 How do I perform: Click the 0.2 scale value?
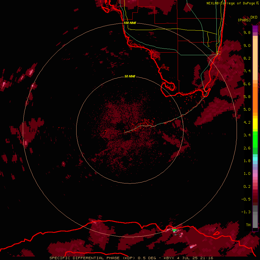click(247, 187)
